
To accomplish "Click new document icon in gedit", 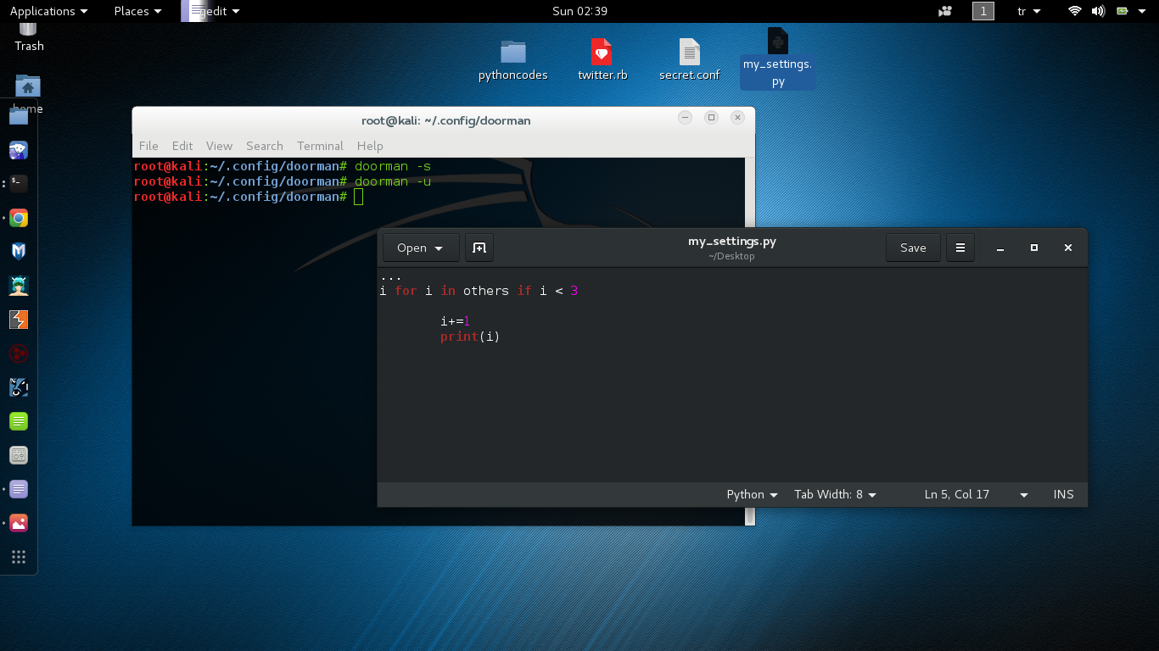I will [x=479, y=248].
